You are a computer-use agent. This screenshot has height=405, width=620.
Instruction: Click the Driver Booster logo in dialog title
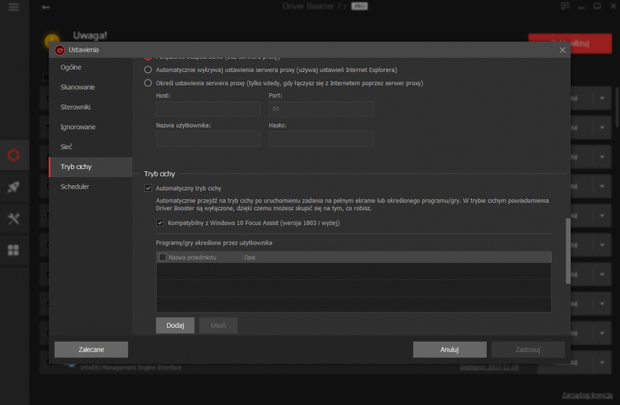pyautogui.click(x=60, y=50)
